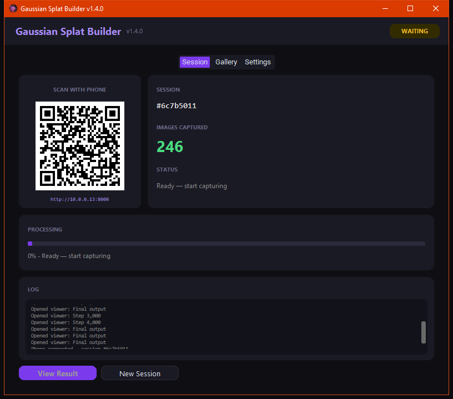The width and height of the screenshot is (453, 399).
Task: Switch to the Session tab
Action: 195,62
